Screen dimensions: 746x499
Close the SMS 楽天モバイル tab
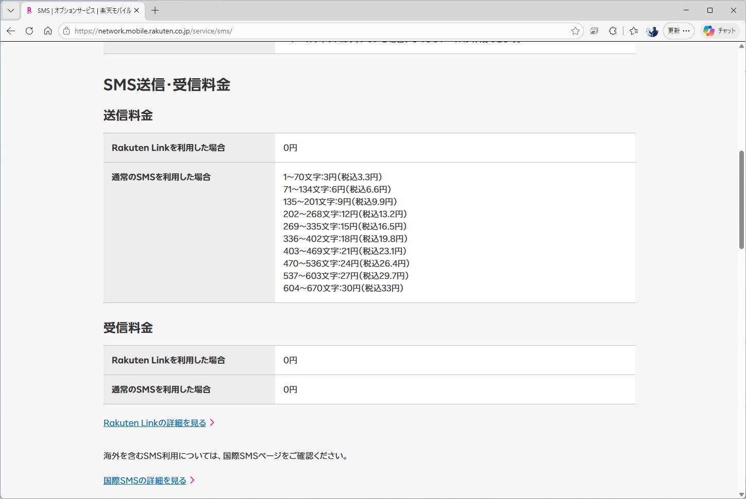[x=137, y=10]
